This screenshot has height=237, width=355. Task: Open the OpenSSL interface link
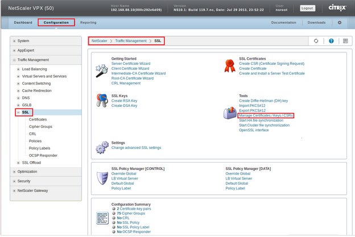[x=254, y=130]
